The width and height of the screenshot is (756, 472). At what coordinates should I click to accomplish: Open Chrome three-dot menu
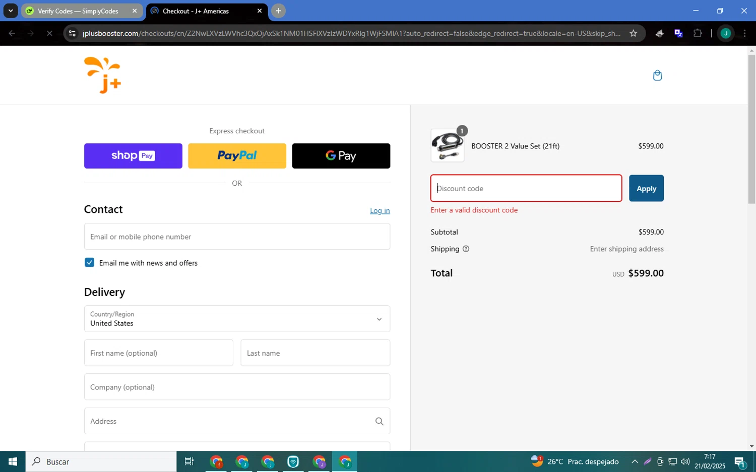coord(744,33)
